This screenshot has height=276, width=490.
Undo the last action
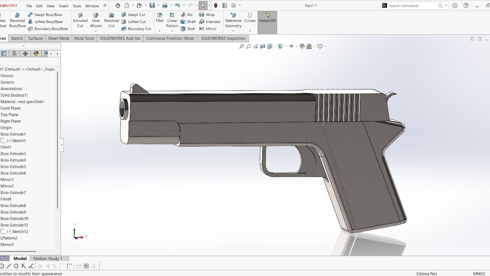[177, 5]
